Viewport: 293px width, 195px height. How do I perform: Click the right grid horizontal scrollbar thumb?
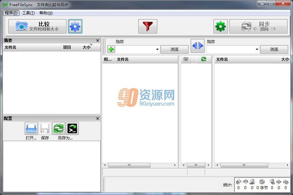click(244, 165)
